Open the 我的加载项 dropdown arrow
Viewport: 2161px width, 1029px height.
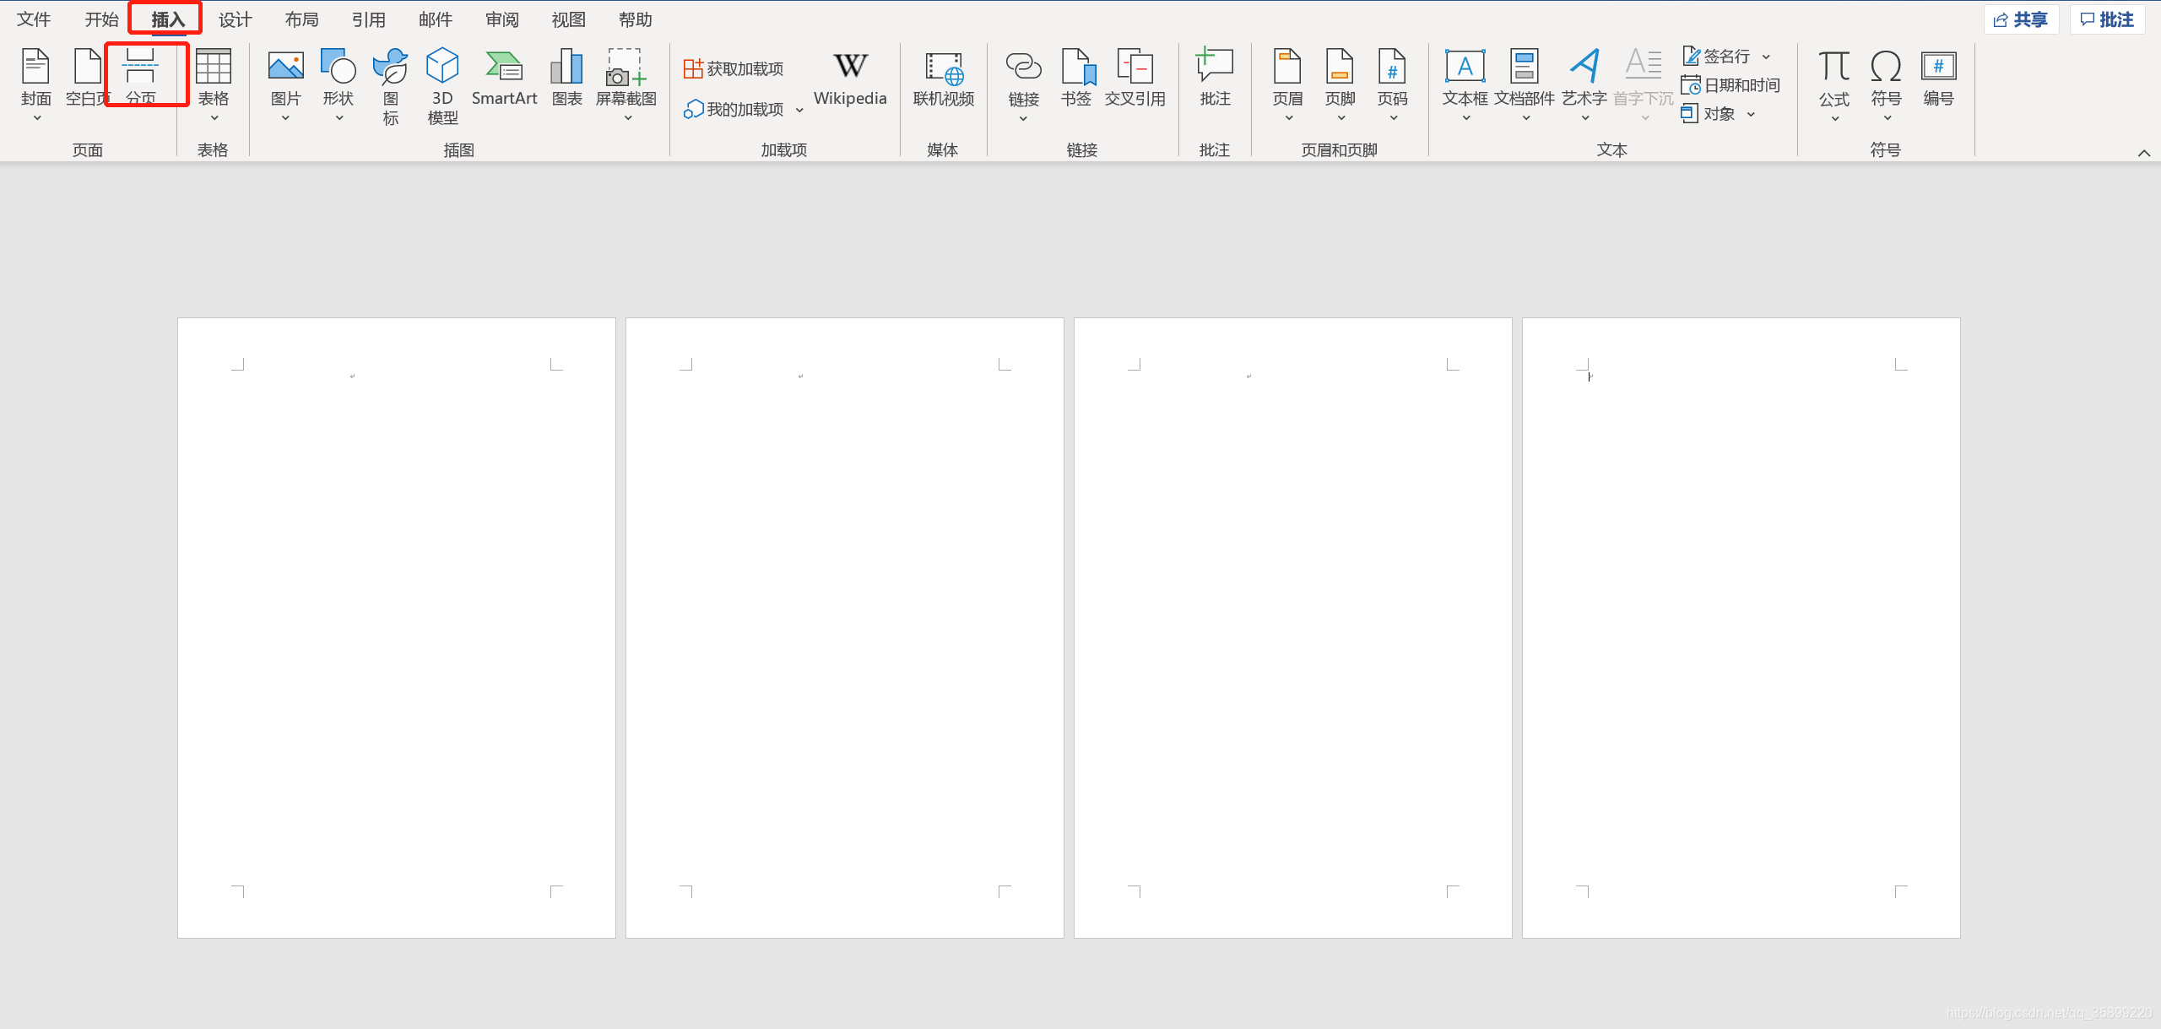[x=799, y=110]
